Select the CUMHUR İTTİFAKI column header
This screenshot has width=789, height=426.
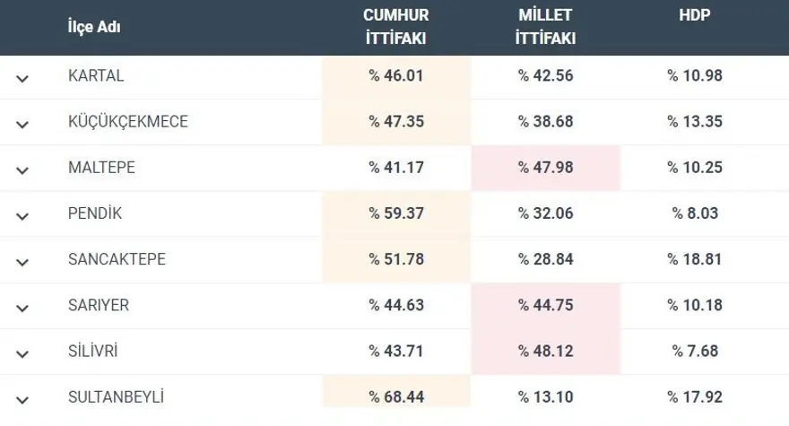[x=395, y=27]
